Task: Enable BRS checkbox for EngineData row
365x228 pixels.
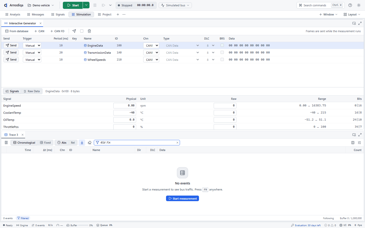Action: 222,45
